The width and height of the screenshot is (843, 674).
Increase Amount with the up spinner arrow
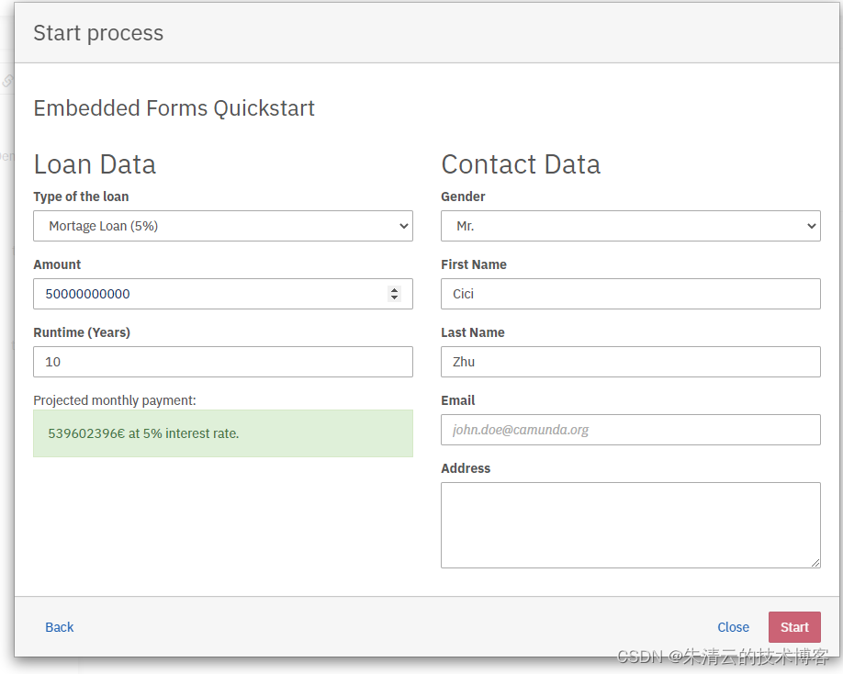[395, 290]
